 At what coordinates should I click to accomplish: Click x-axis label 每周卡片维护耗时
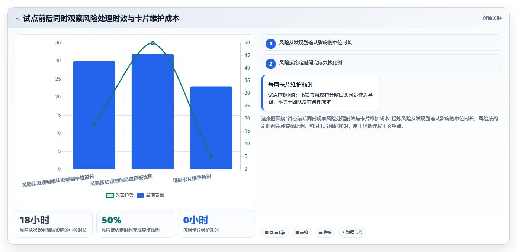tap(192, 179)
